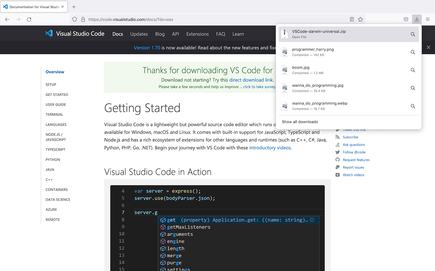Expand TERMINAL section in sidebar

pyautogui.click(x=54, y=115)
